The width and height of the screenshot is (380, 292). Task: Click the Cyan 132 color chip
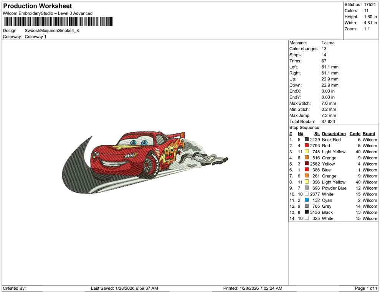[307, 200]
